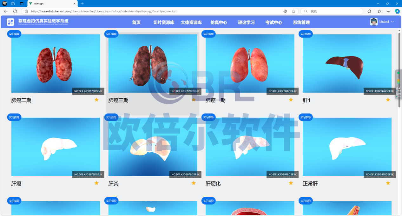Click the pathology system logo icon
This screenshot has width=402, height=216.
[10, 22]
